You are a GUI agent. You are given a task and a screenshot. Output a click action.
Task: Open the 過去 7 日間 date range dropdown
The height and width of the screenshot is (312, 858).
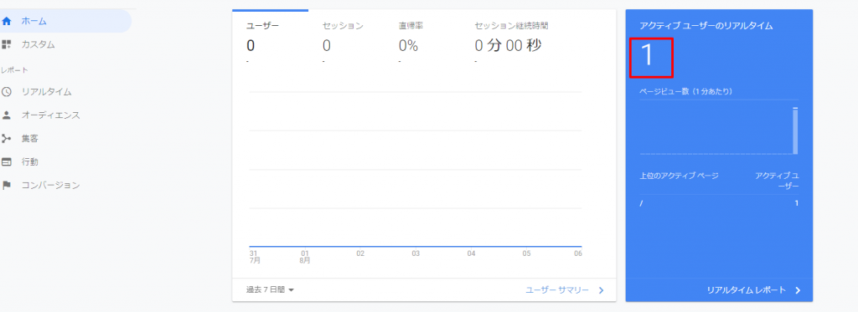271,290
